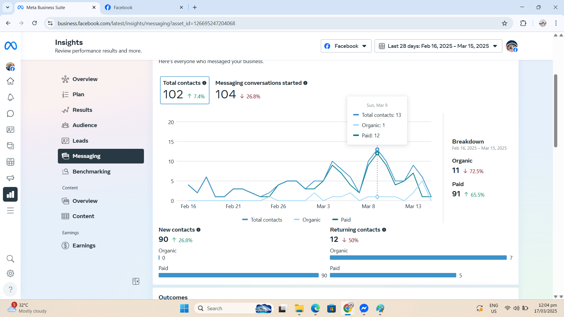Open Earnings section link
The image size is (564, 317).
(x=84, y=246)
